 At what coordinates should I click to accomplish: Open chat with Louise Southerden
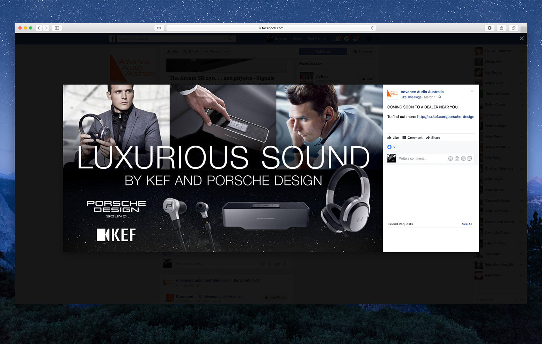[499, 51]
